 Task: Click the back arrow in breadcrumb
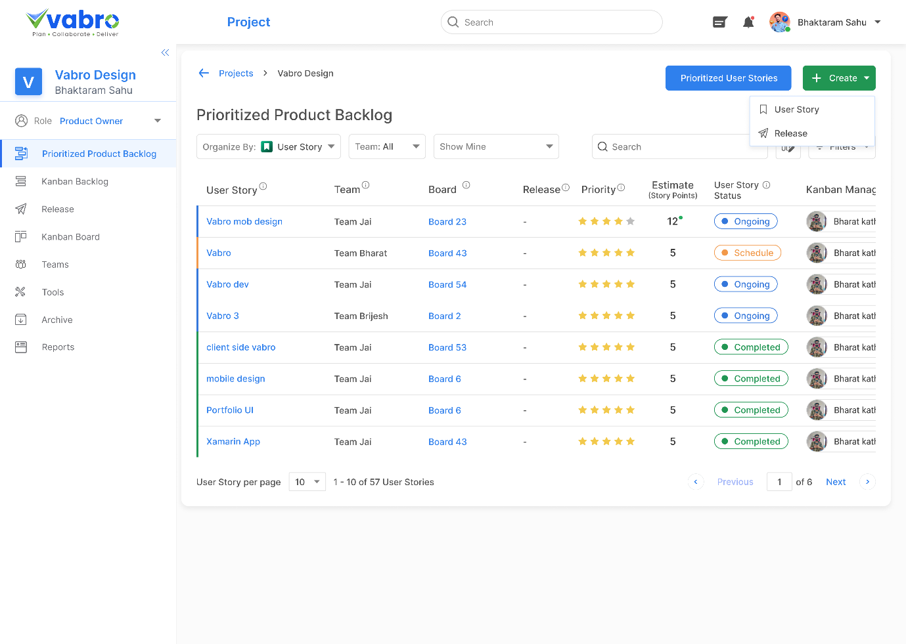tap(204, 73)
